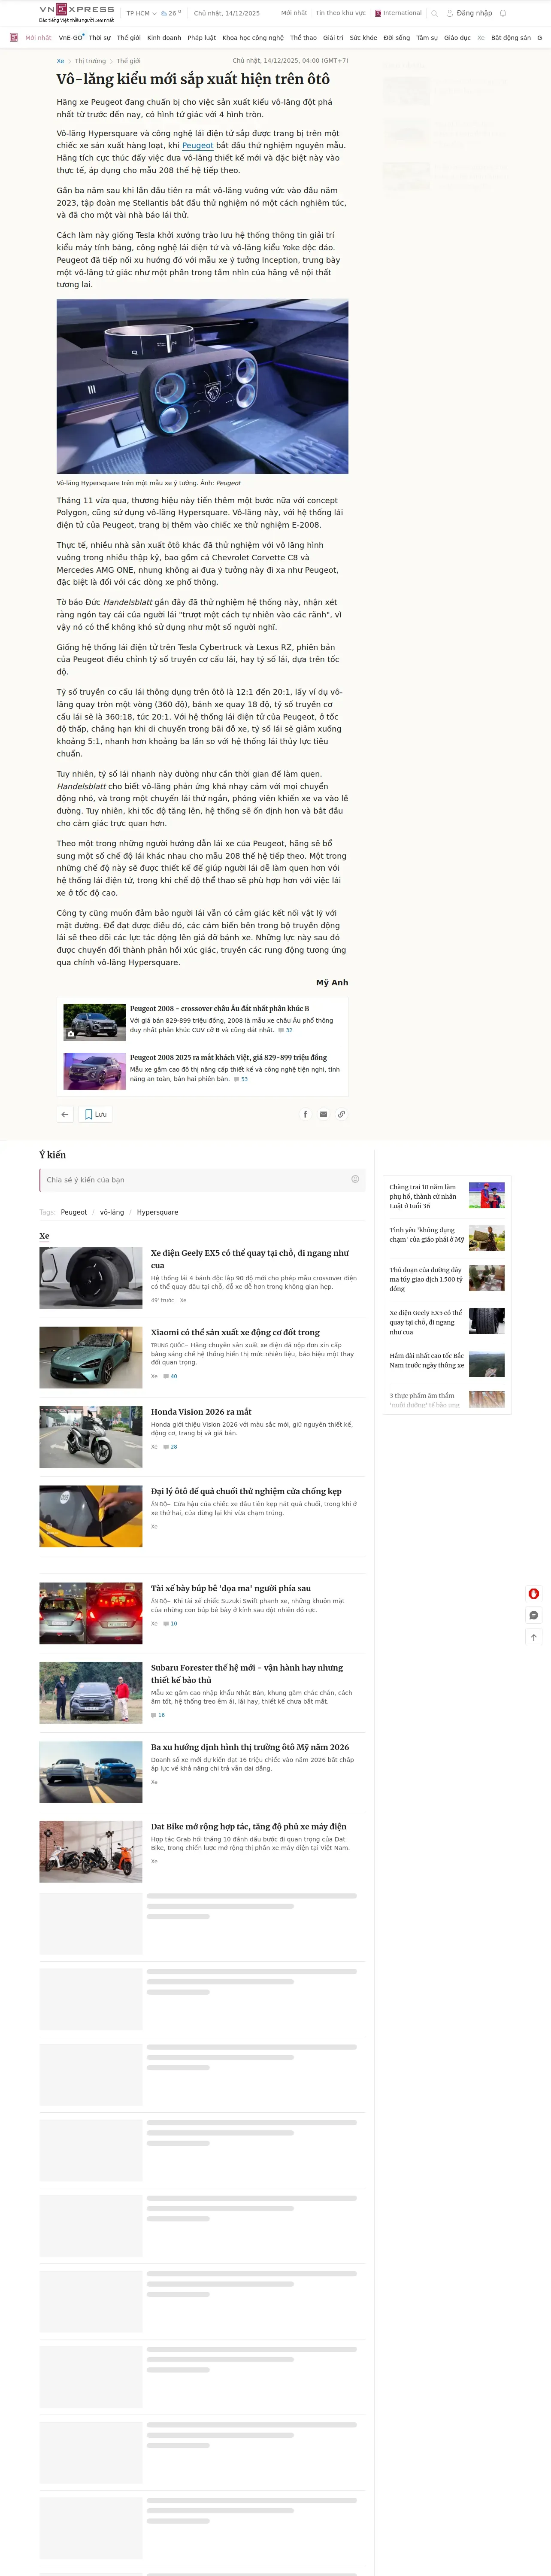
Task: Open 'Mới nhất' in navigation bar
Action: pos(38,38)
